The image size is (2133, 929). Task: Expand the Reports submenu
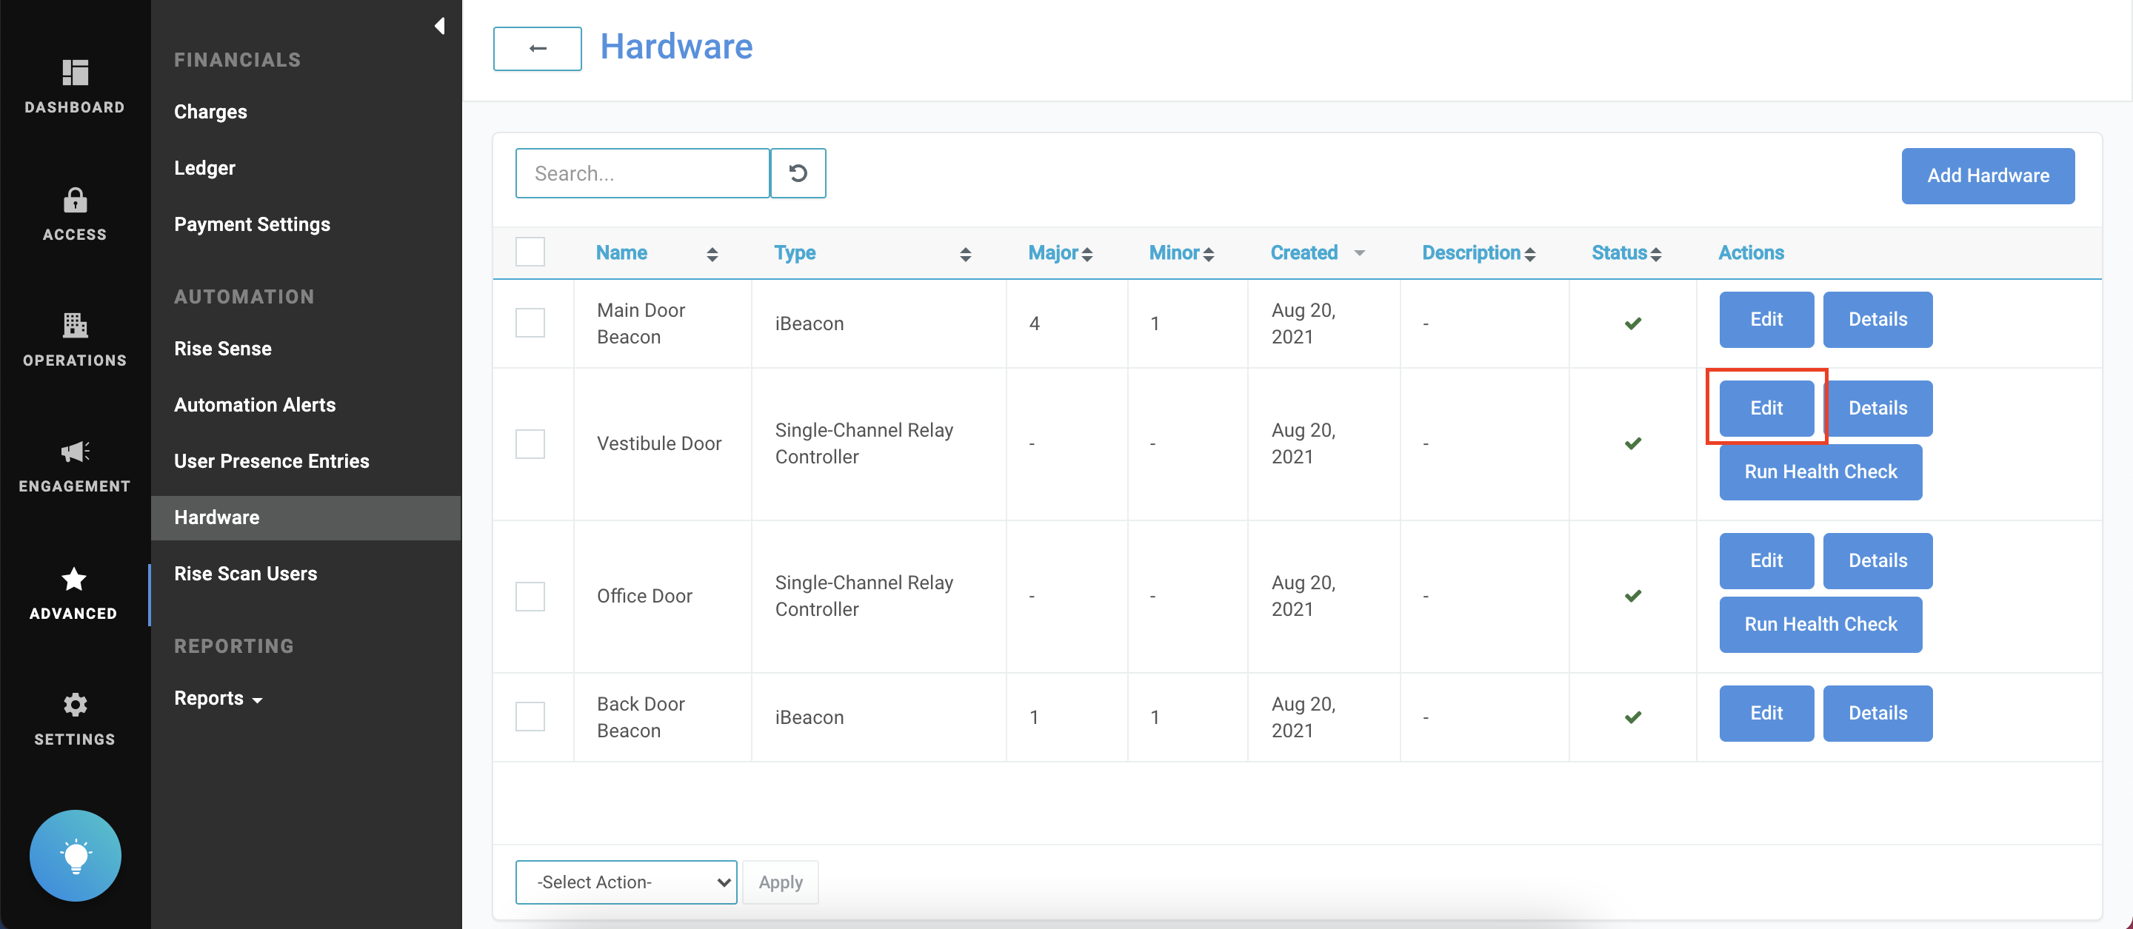[x=218, y=698]
